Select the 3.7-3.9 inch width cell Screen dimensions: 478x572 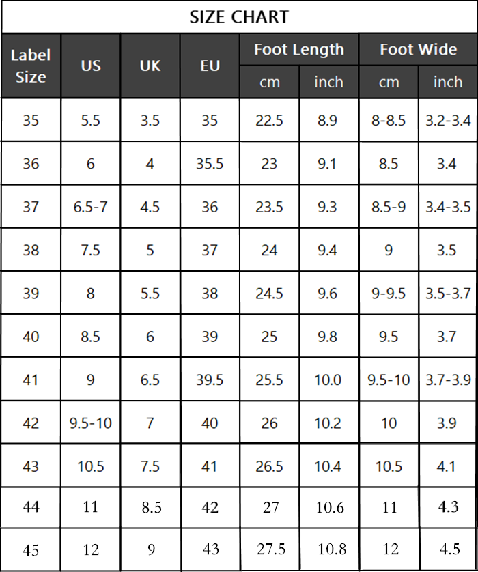pyautogui.click(x=448, y=380)
